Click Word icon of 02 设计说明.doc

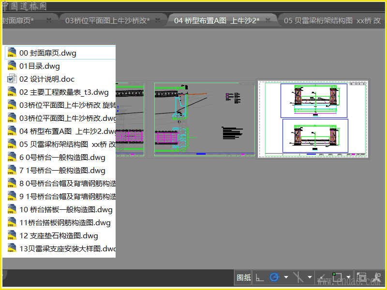coord(12,79)
